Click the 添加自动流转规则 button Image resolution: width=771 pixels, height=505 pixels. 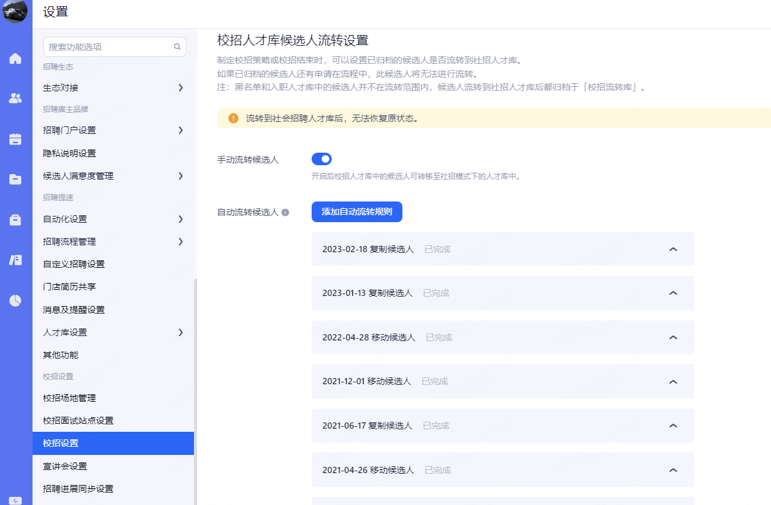point(357,212)
